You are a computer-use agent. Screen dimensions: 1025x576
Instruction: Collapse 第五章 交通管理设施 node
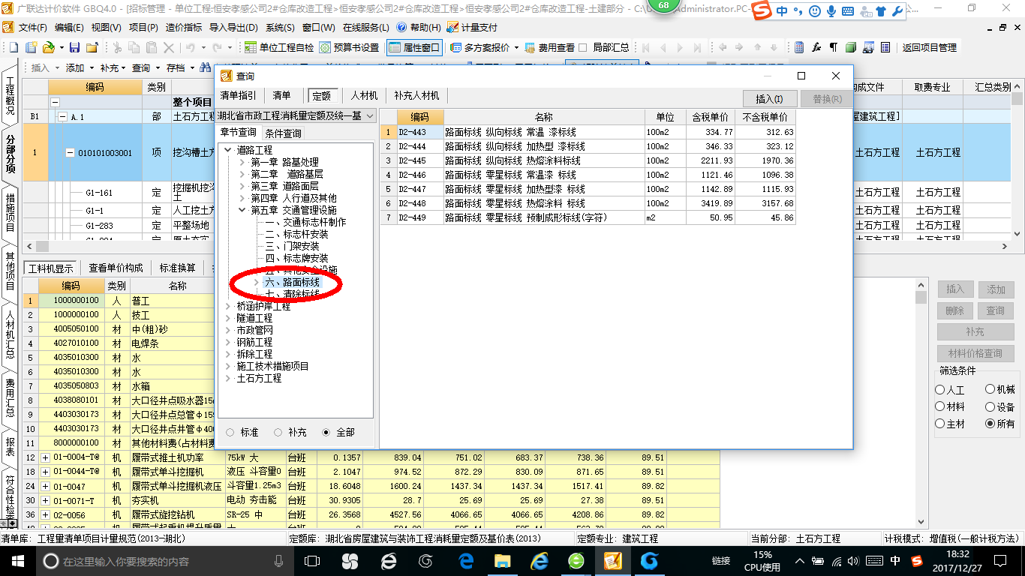[x=242, y=210]
